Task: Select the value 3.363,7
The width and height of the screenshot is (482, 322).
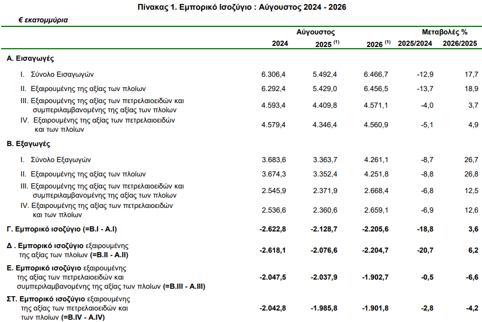Action: [x=325, y=160]
